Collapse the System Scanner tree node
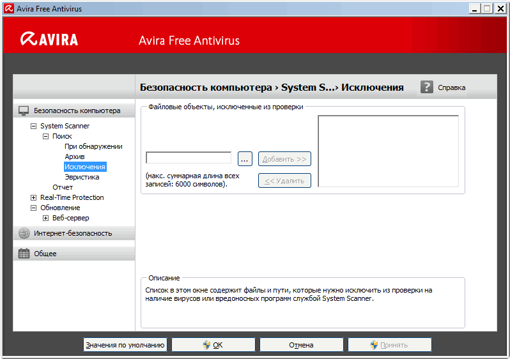The image size is (510, 359). coord(34,126)
